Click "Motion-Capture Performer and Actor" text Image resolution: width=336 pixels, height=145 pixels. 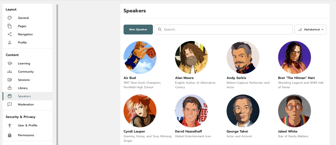(x=248, y=85)
